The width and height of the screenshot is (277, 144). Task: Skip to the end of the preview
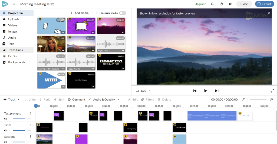[x=217, y=91]
